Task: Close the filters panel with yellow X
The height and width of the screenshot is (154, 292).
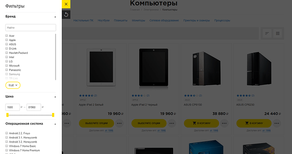Action: pyautogui.click(x=66, y=4)
